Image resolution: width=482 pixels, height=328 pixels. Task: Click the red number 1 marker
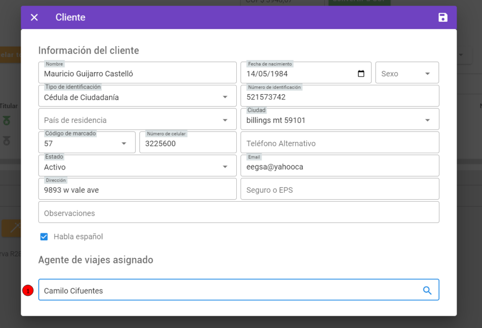pyautogui.click(x=28, y=290)
